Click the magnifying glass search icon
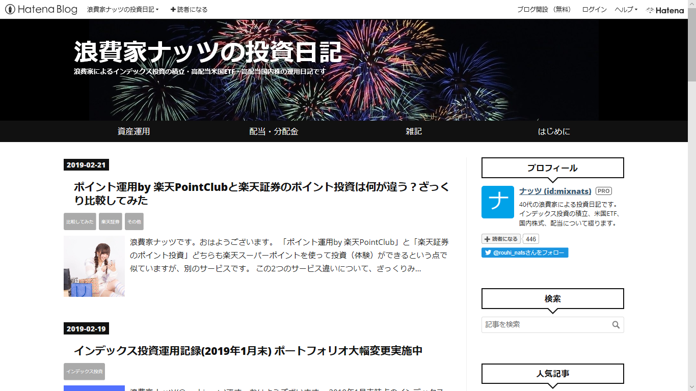 616,325
